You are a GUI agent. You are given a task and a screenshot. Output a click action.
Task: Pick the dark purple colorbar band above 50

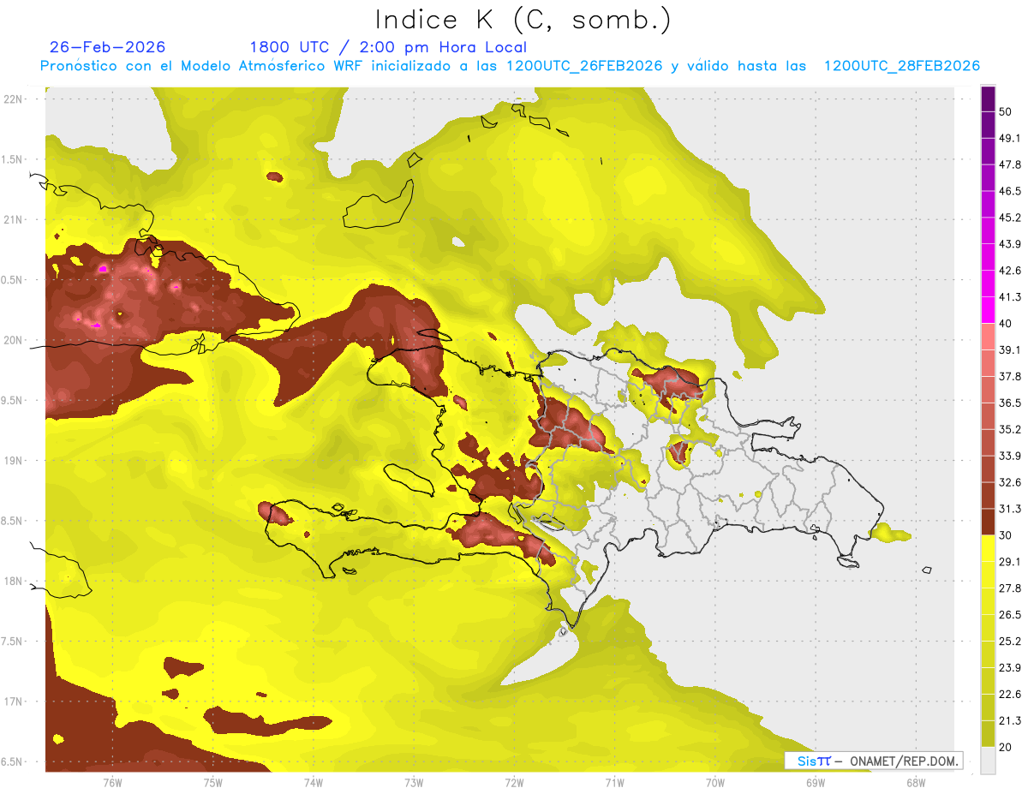[988, 99]
